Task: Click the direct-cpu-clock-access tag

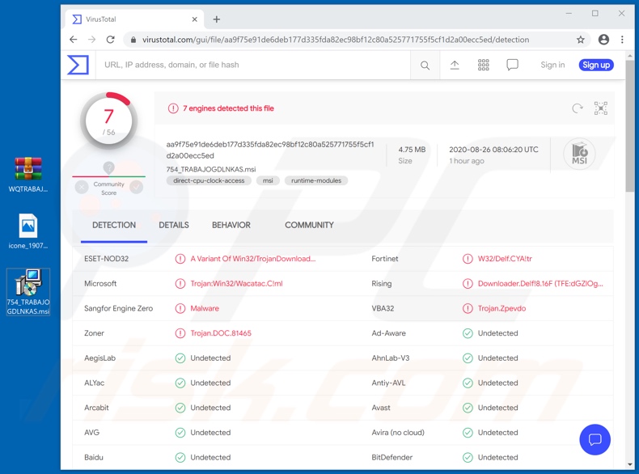Action: [x=209, y=180]
